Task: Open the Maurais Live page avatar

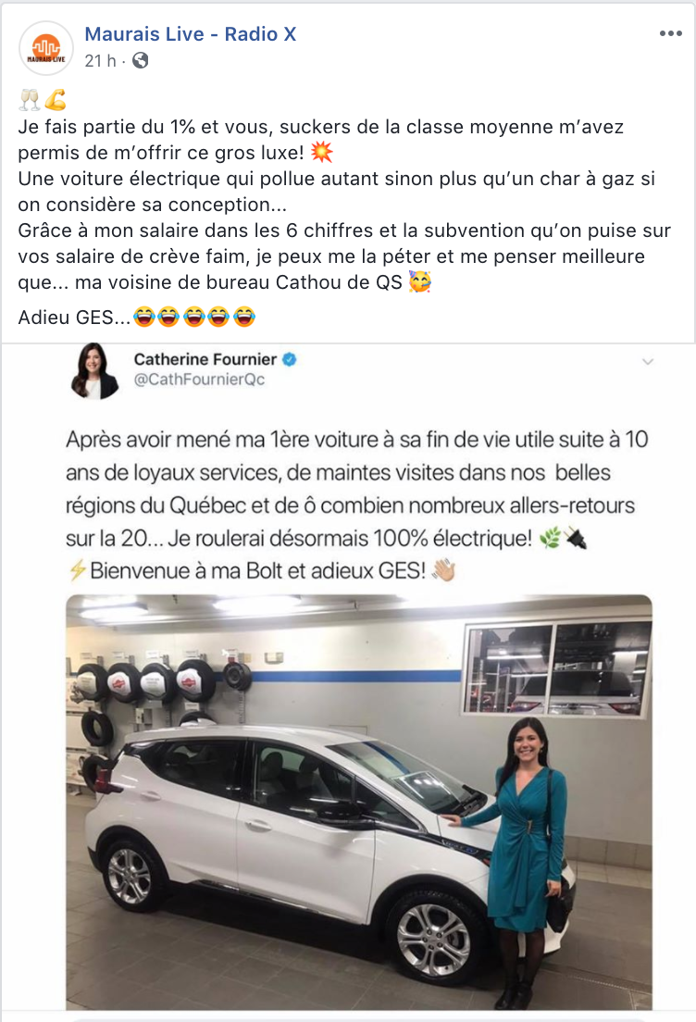Action: [45, 47]
